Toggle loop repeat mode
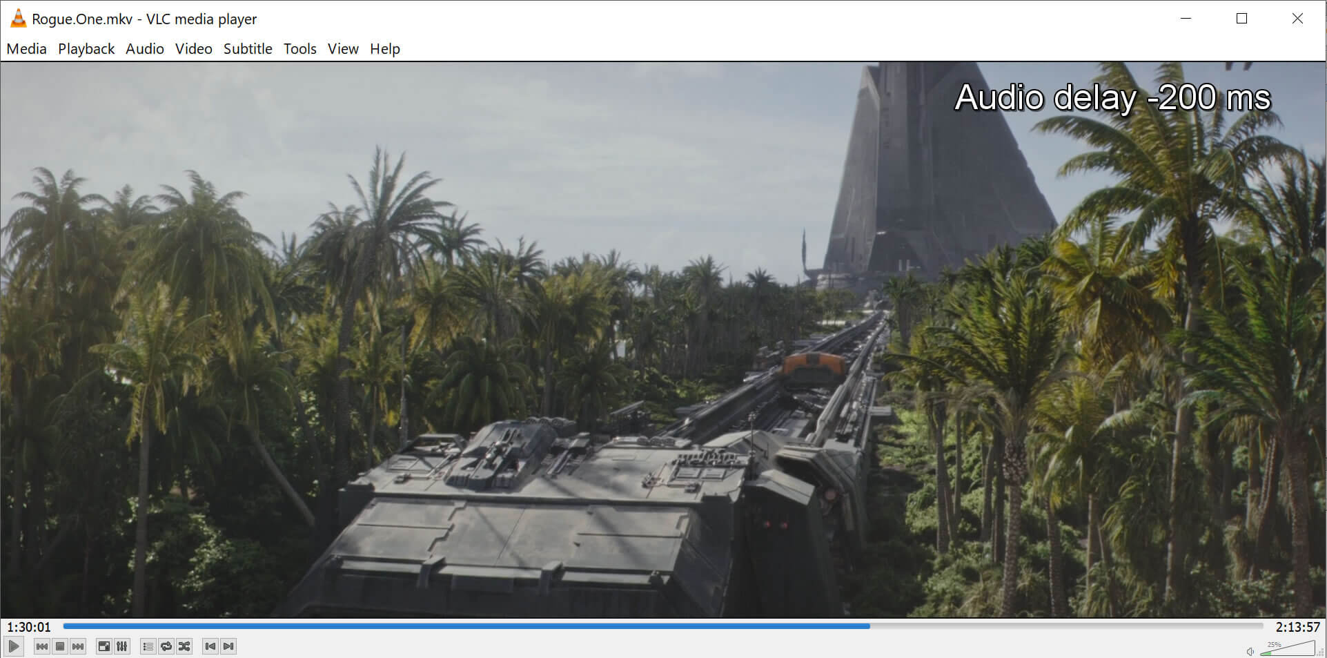 coord(166,647)
